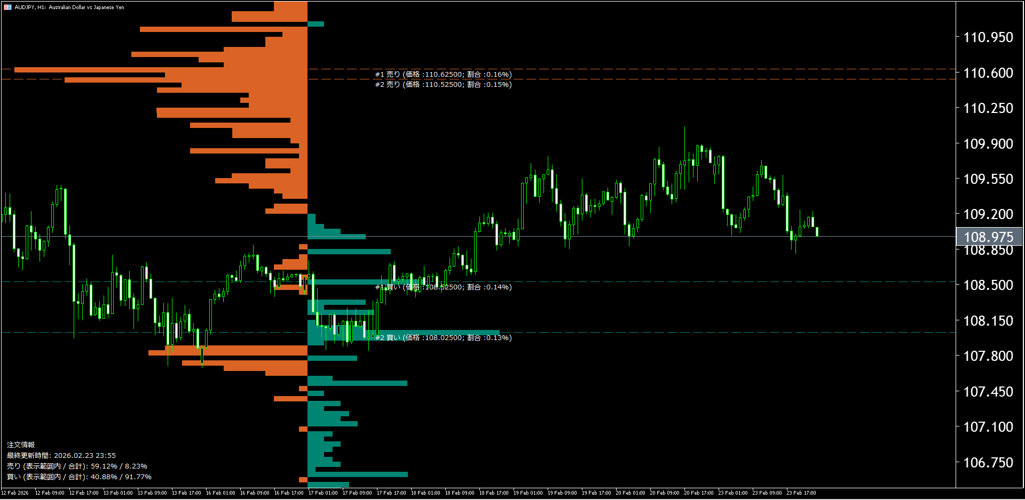Click the 109.200 price scale label
Viewport: 1025px width, 500px height.
988,214
